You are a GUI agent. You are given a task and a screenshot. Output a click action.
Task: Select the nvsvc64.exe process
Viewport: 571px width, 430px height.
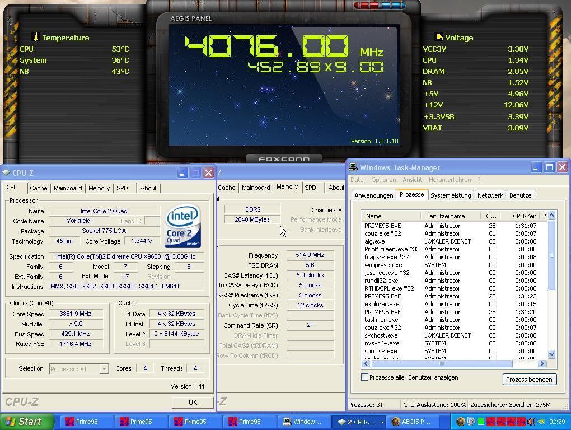coord(454,343)
